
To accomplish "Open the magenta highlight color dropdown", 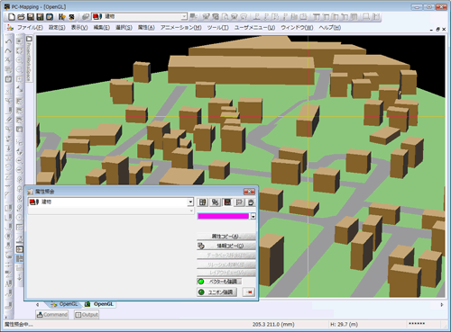I will 253,216.
